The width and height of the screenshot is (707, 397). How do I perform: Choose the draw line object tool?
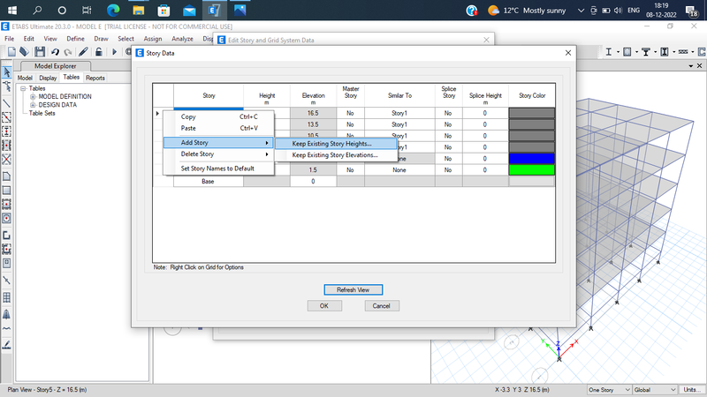click(7, 103)
